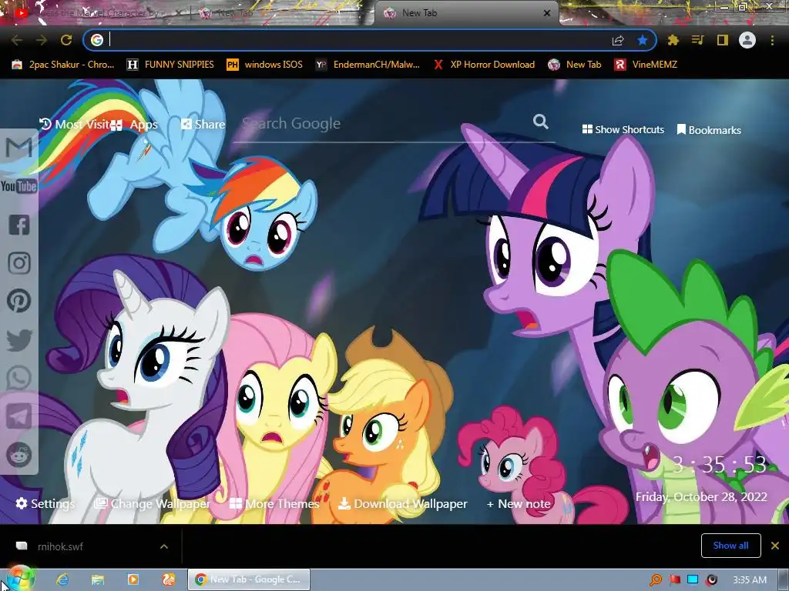Screen dimensions: 789x591
Task: Click the red flag tray icon
Action: [675, 580]
